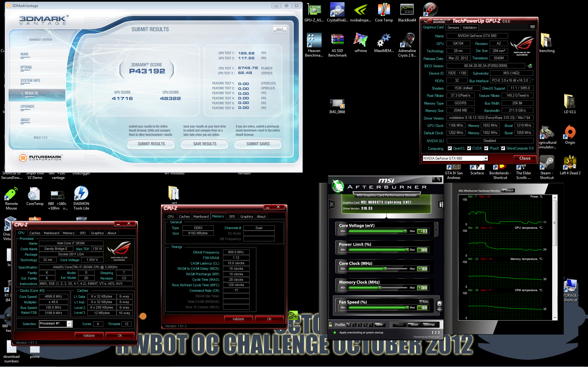Image resolution: width=588 pixels, height=367 pixels.
Task: Click the bus interface question mark in GPU-Z
Action: pos(532,80)
